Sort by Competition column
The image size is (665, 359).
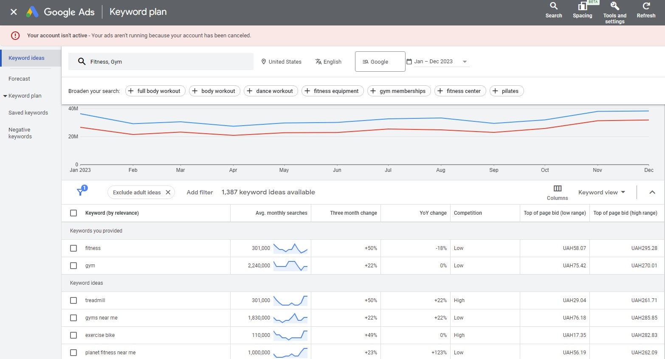click(468, 213)
